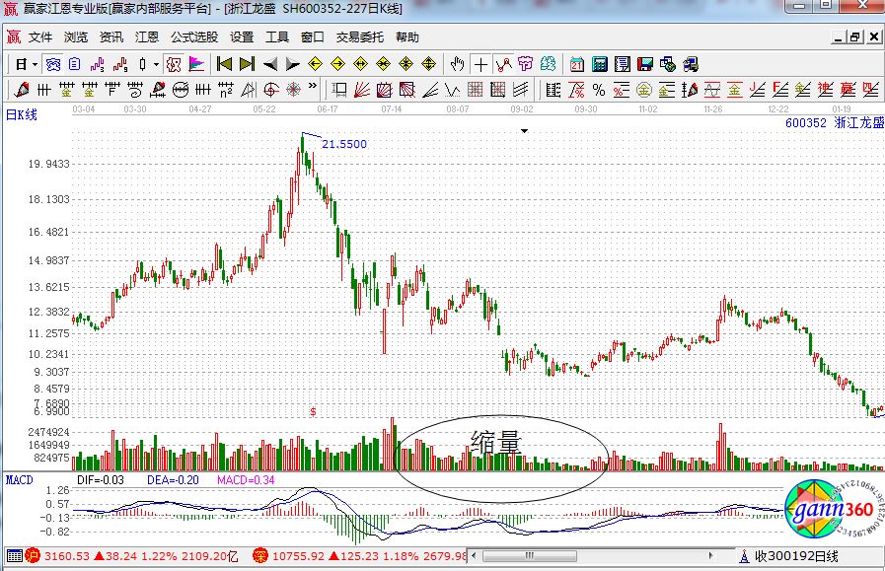Jump to first record arrow icon

tap(224, 64)
